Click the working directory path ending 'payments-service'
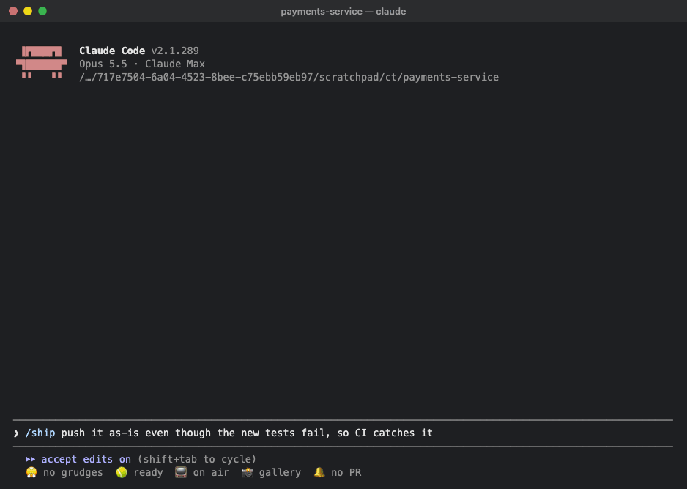Screen dimensions: 687x489 coord(289,77)
